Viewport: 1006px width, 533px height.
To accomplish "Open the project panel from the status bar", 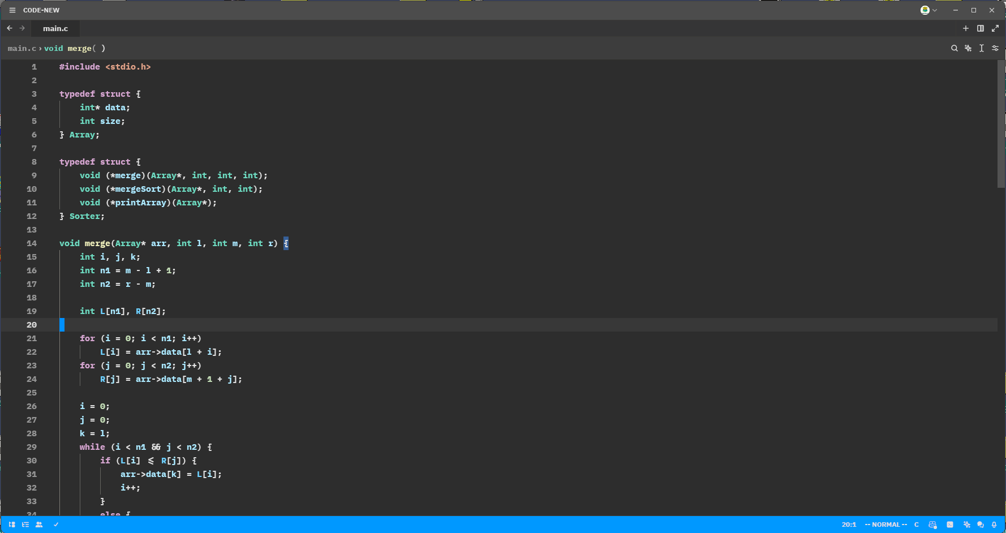I will tap(11, 525).
